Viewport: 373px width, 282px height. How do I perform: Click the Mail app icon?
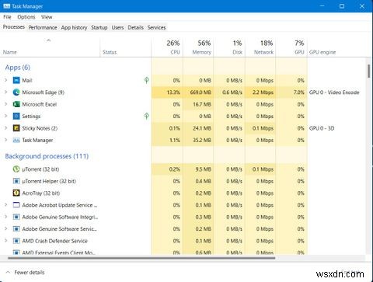point(16,80)
